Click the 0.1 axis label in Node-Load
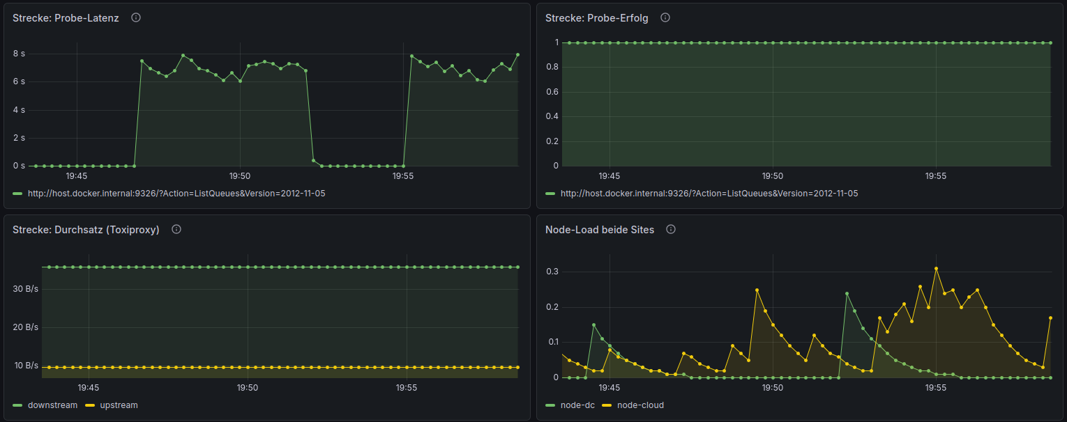The height and width of the screenshot is (422, 1067). click(x=552, y=342)
